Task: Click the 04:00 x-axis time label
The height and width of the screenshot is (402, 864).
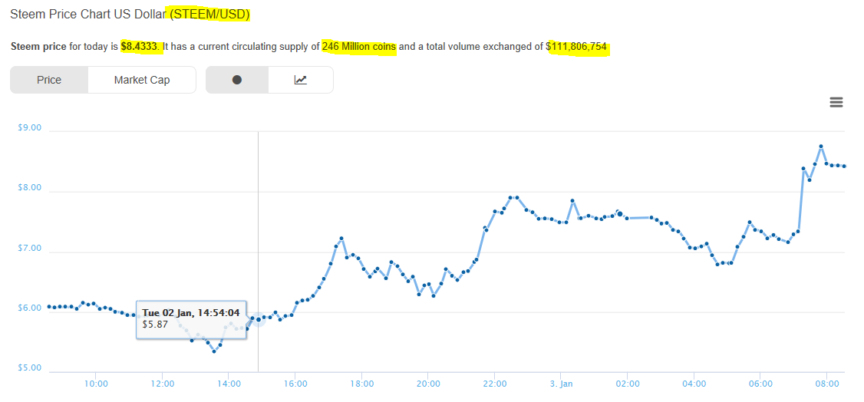Action: tap(694, 384)
